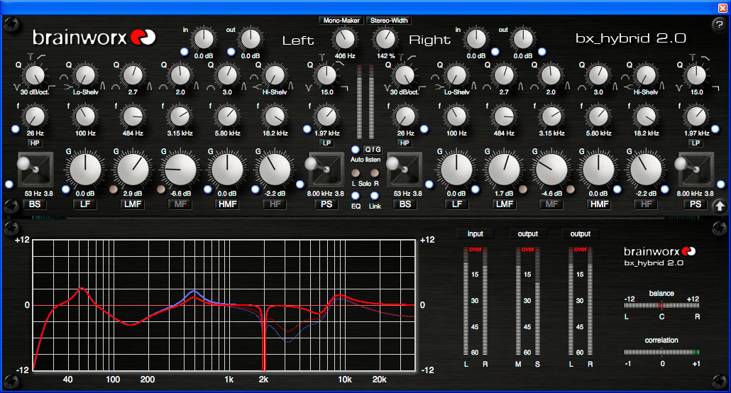Adjust the Stereo-Width 142 % knob
Viewport: 731px width, 393px height.
pyautogui.click(x=385, y=39)
